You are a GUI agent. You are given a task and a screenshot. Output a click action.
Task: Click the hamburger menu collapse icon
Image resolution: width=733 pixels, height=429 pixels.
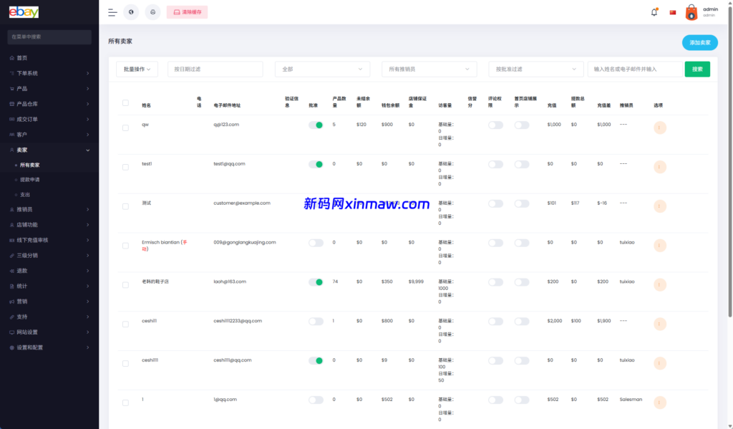point(112,12)
